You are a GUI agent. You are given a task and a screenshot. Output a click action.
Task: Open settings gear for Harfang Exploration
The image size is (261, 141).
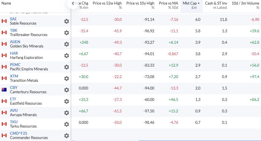(67, 55)
